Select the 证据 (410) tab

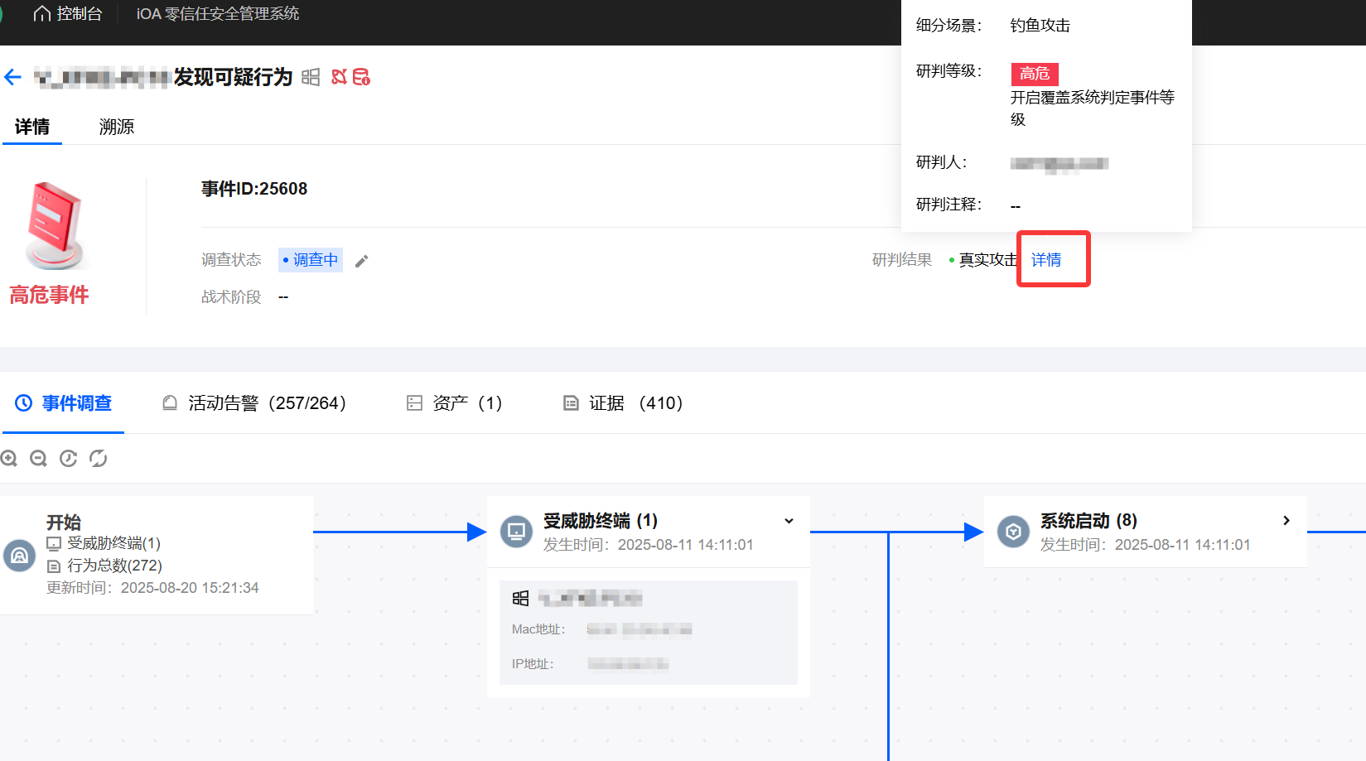623,403
